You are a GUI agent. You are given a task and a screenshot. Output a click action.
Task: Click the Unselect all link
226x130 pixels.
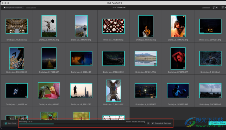pos(206,8)
